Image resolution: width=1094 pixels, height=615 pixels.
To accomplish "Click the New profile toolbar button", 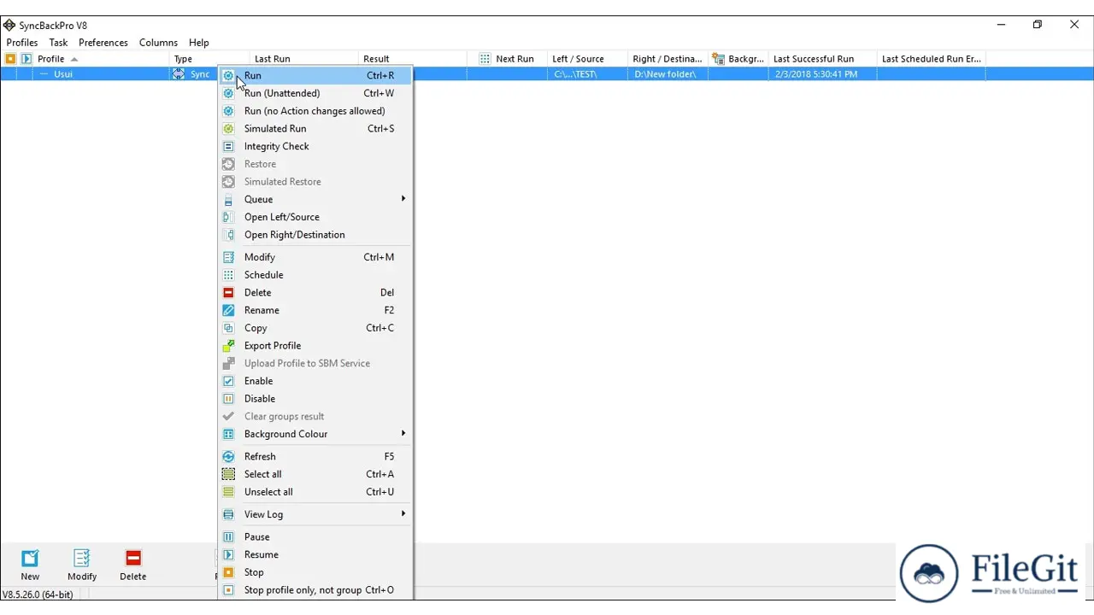I will pyautogui.click(x=30, y=565).
